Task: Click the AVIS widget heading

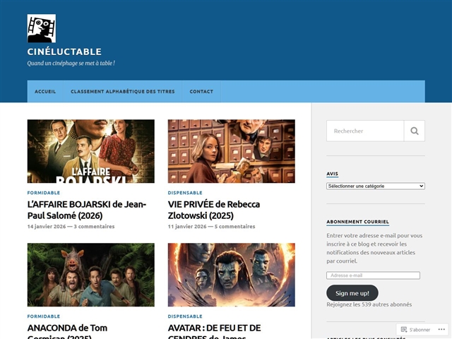Action: 332,174
